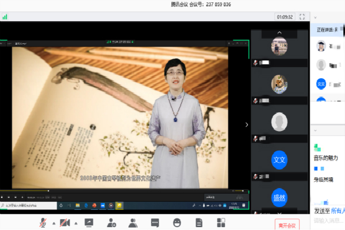Enter full screen via the top-right icon

tap(302, 17)
